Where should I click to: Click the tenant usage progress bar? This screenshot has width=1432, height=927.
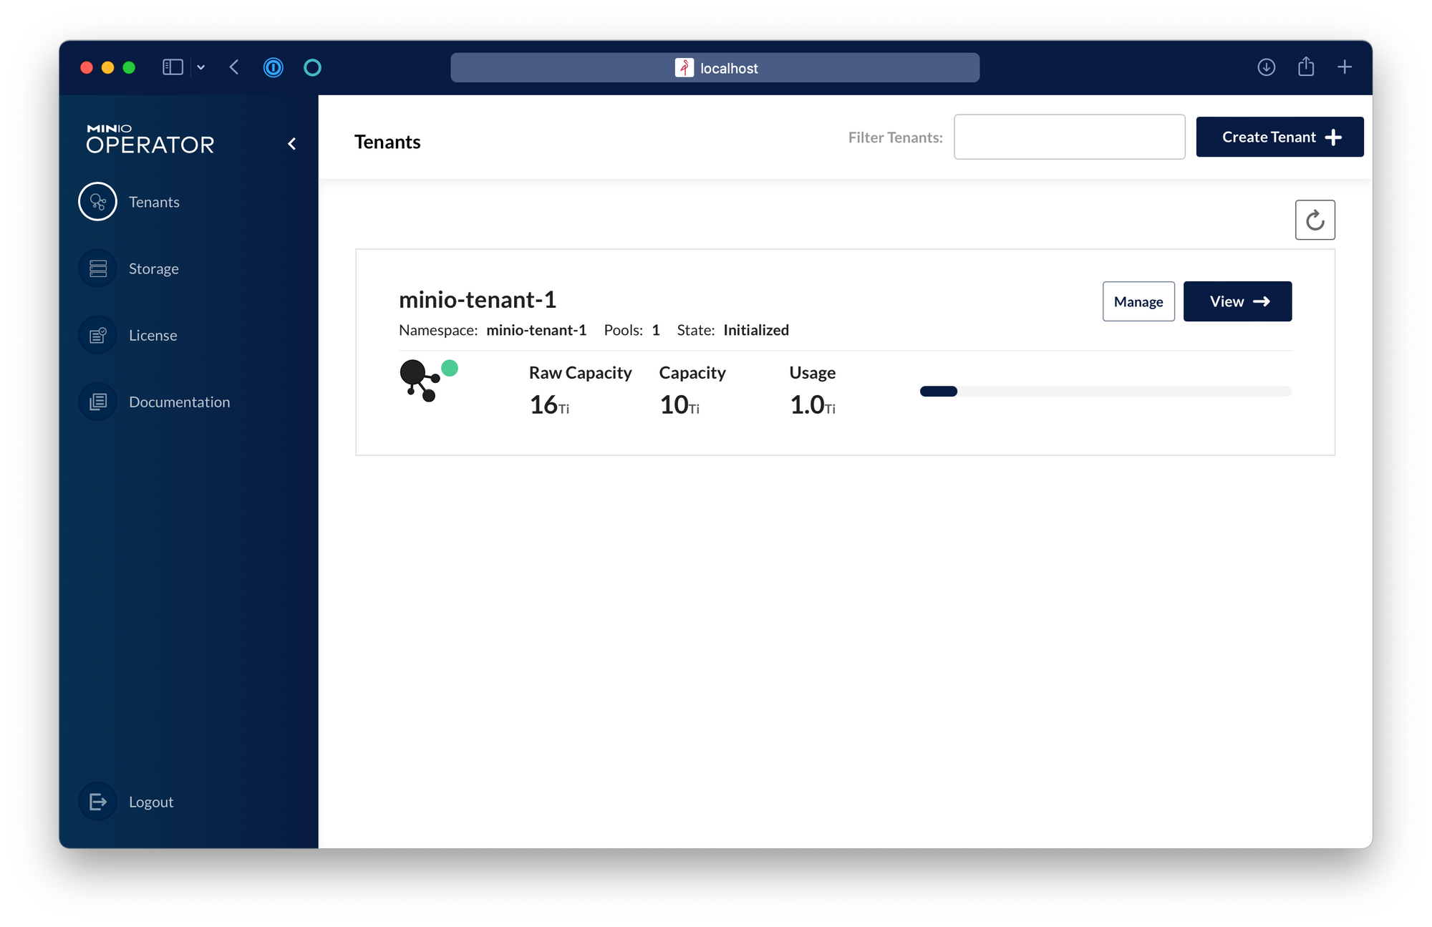1106,391
